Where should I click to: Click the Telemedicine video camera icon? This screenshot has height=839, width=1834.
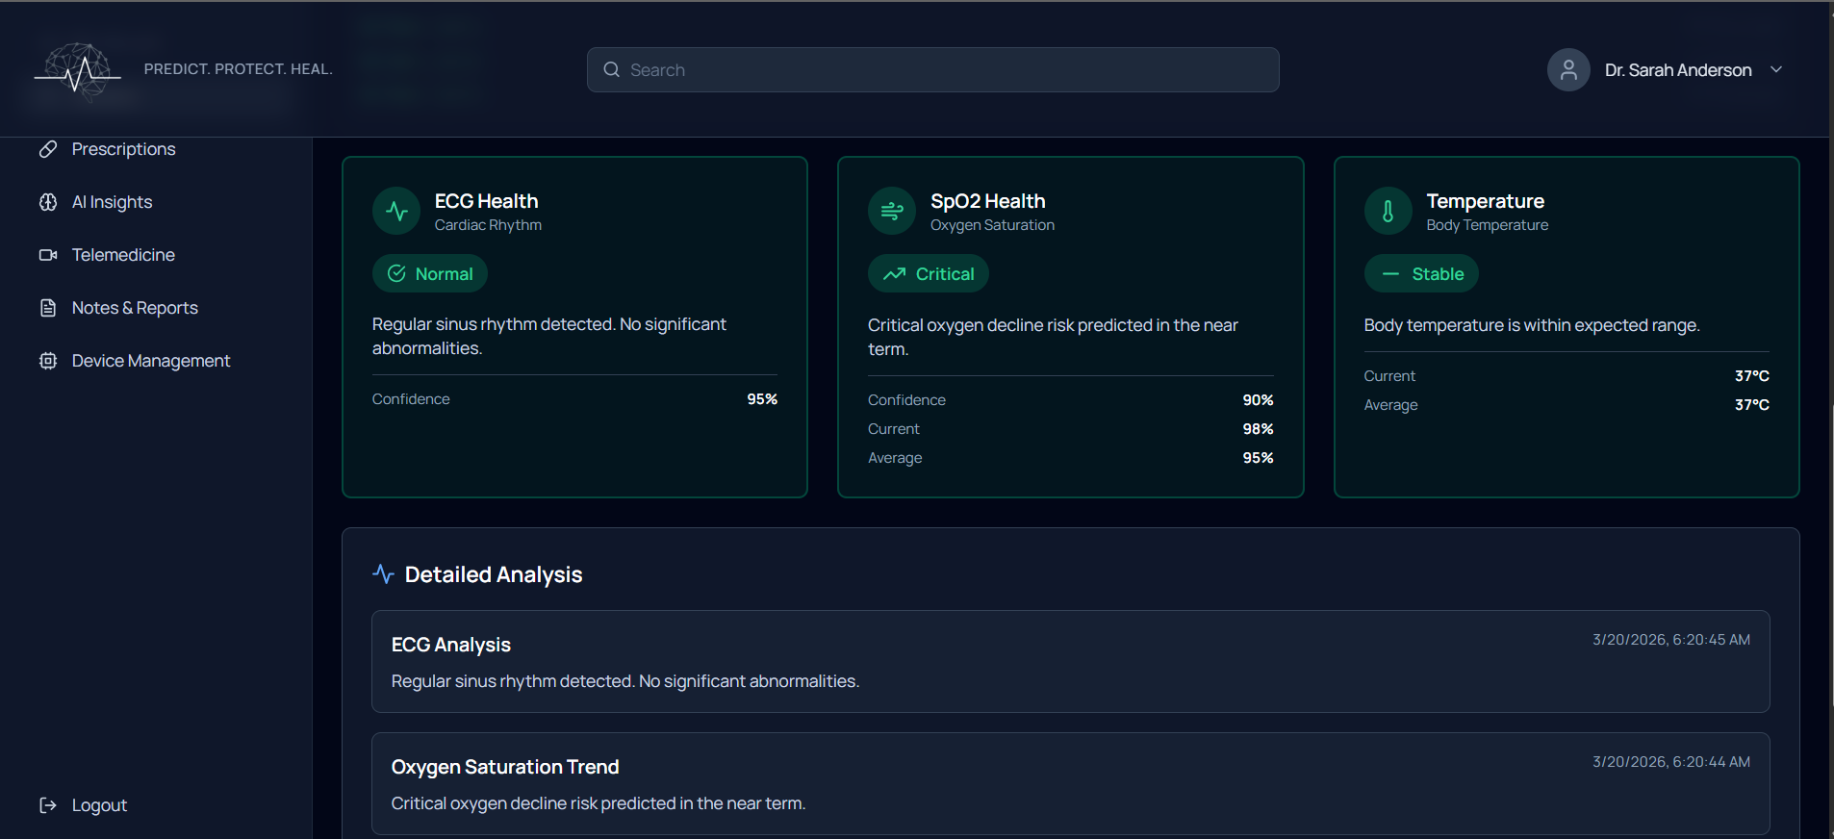(x=48, y=255)
